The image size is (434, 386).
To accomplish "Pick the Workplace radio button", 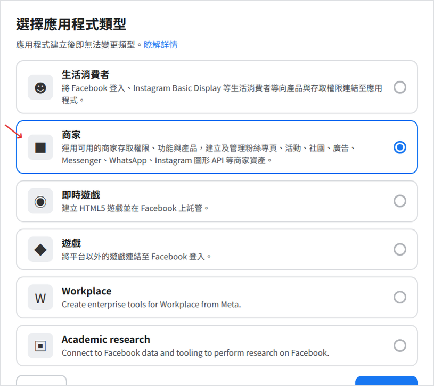I will pos(400,298).
